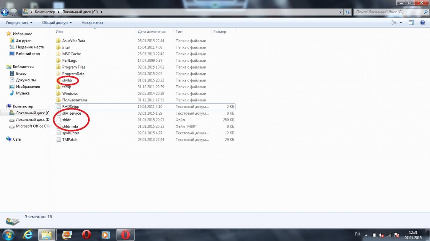
Task: Expand arrow after Компьютер breadcrumb
Action: click(59, 12)
